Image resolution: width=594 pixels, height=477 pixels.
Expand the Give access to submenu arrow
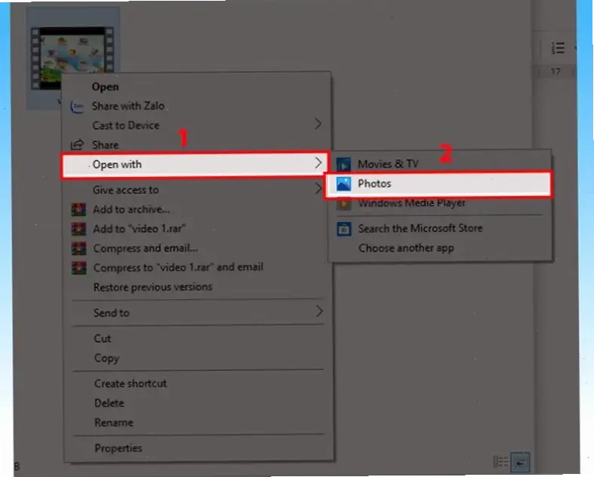coord(318,190)
